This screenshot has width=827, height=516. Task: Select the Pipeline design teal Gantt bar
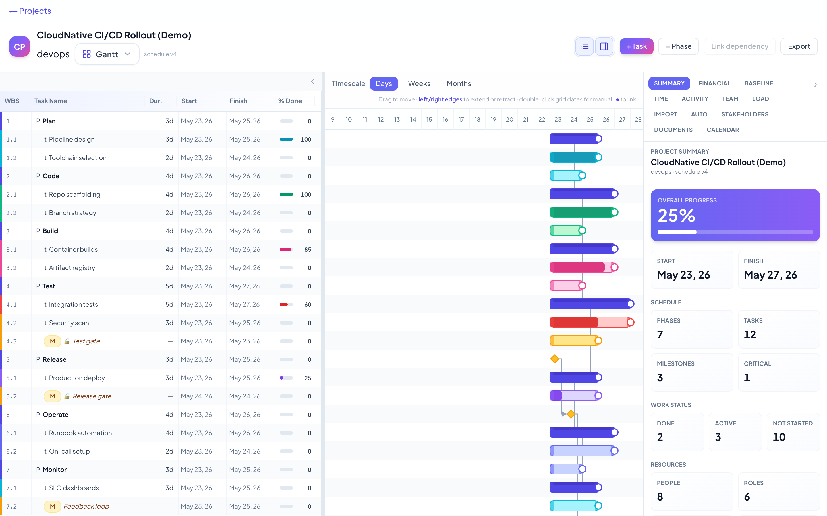coord(574,157)
